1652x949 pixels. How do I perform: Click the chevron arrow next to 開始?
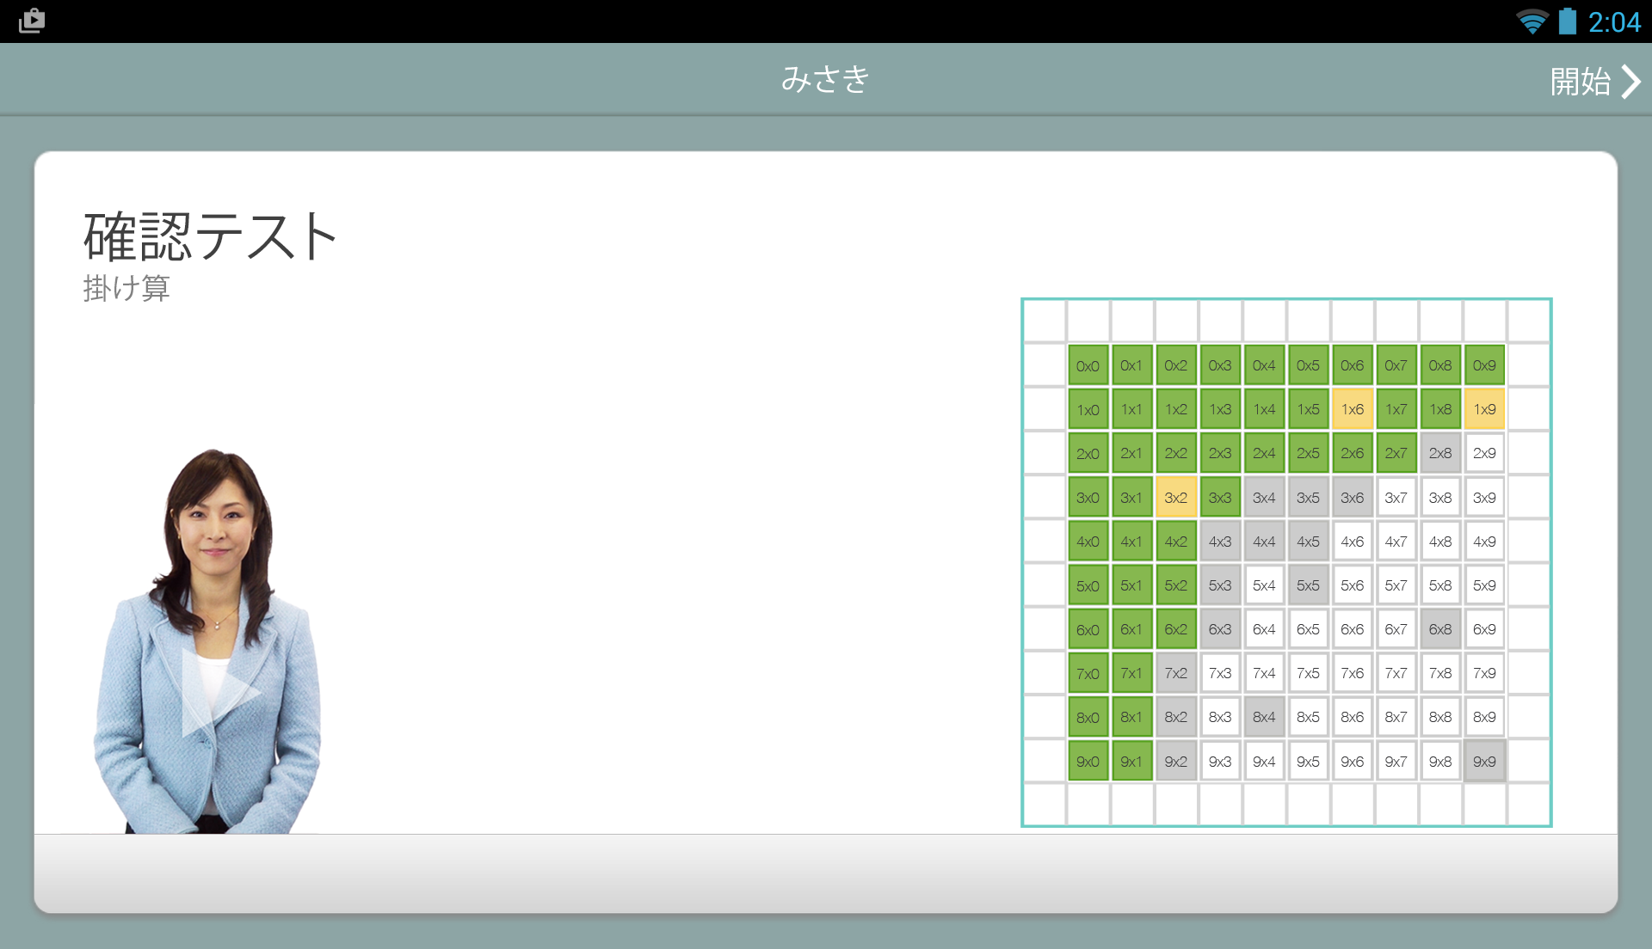click(1631, 82)
